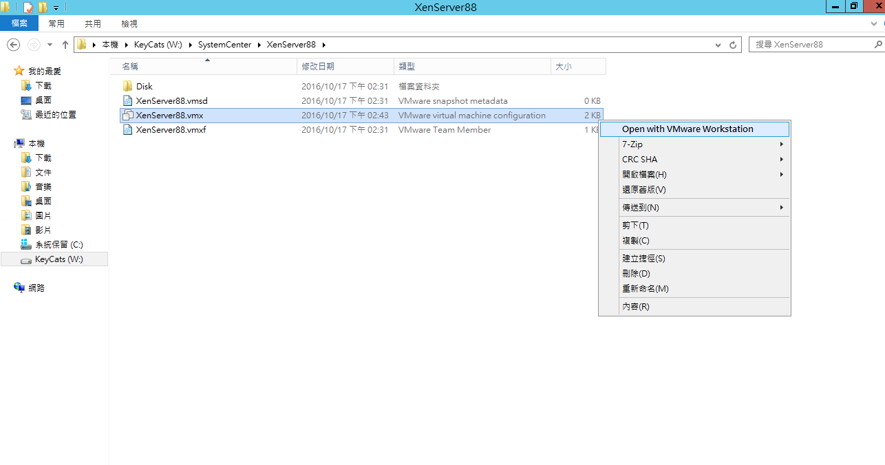The image size is (885, 465).
Task: Click the star icon beside 我的最愛
Action: click(19, 71)
